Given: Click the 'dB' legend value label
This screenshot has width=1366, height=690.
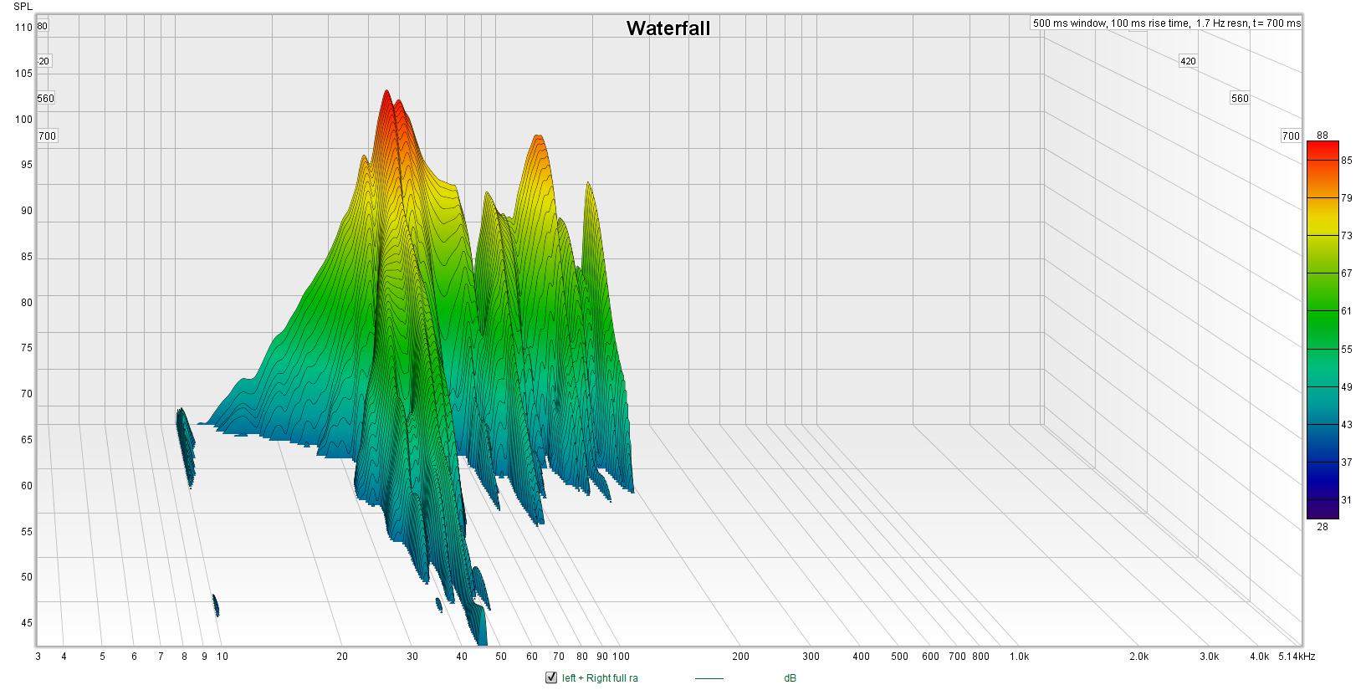Looking at the screenshot, I should [x=790, y=678].
